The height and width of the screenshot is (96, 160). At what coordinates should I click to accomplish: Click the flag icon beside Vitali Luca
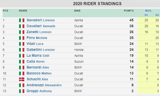pyautogui.click(x=22, y=44)
